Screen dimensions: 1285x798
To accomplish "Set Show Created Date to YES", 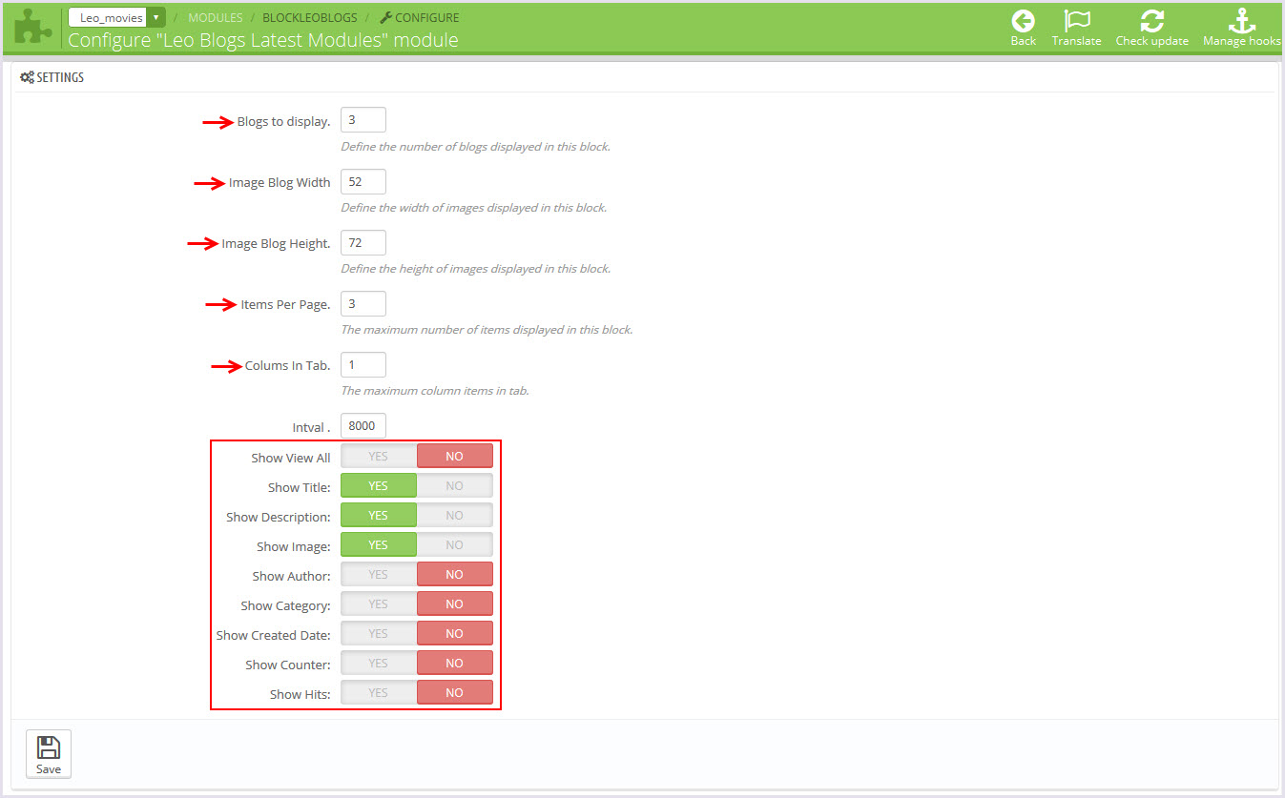I will tap(379, 633).
